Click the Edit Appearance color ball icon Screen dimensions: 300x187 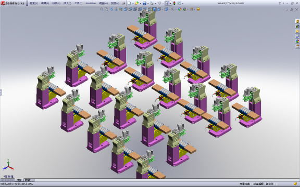click(x=180, y=9)
